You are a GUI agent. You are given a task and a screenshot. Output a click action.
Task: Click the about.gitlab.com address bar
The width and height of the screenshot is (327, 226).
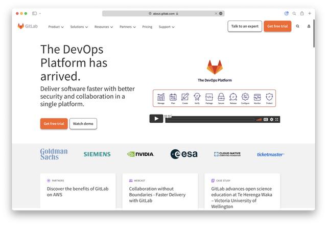tap(163, 14)
